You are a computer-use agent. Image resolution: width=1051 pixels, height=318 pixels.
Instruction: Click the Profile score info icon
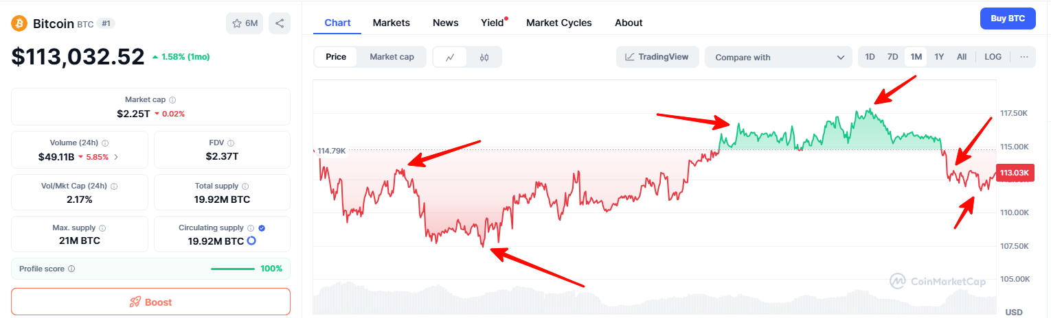point(71,269)
